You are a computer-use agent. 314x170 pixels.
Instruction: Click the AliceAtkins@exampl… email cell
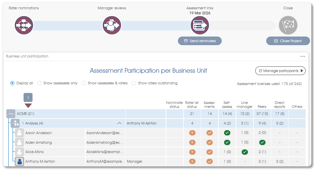point(105,152)
